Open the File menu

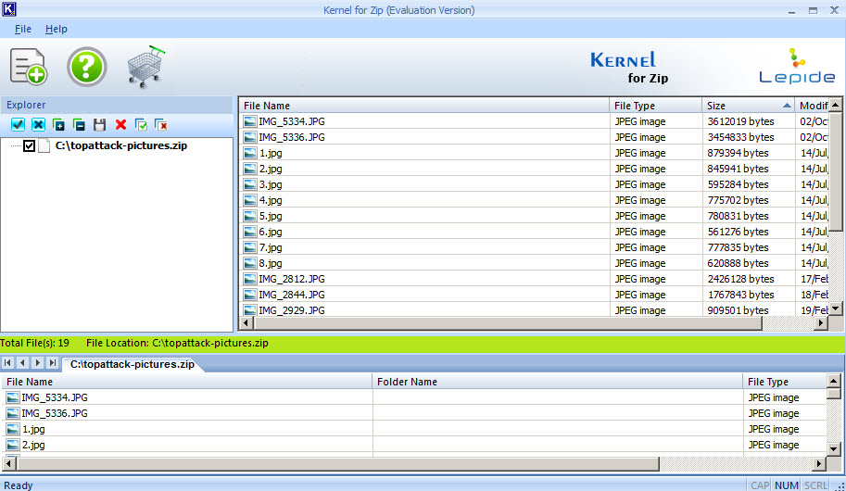tap(22, 29)
